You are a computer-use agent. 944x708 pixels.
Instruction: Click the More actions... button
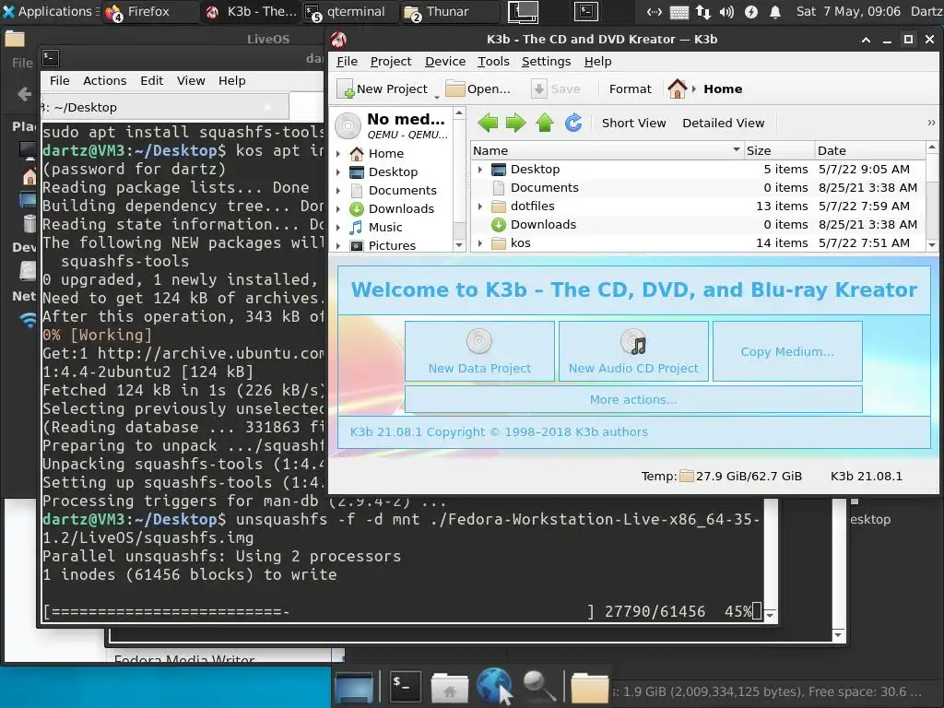(633, 399)
